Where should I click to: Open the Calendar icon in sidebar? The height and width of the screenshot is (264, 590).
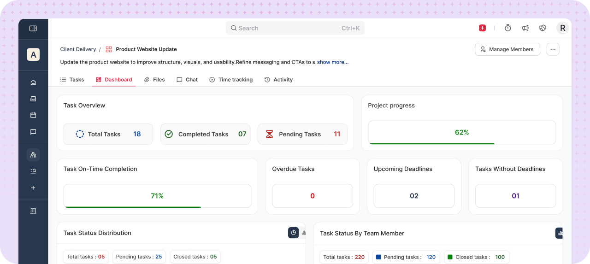(x=33, y=115)
